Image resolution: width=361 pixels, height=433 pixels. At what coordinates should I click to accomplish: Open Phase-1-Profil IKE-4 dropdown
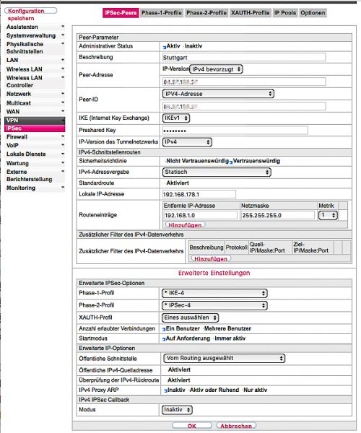coord(214,293)
